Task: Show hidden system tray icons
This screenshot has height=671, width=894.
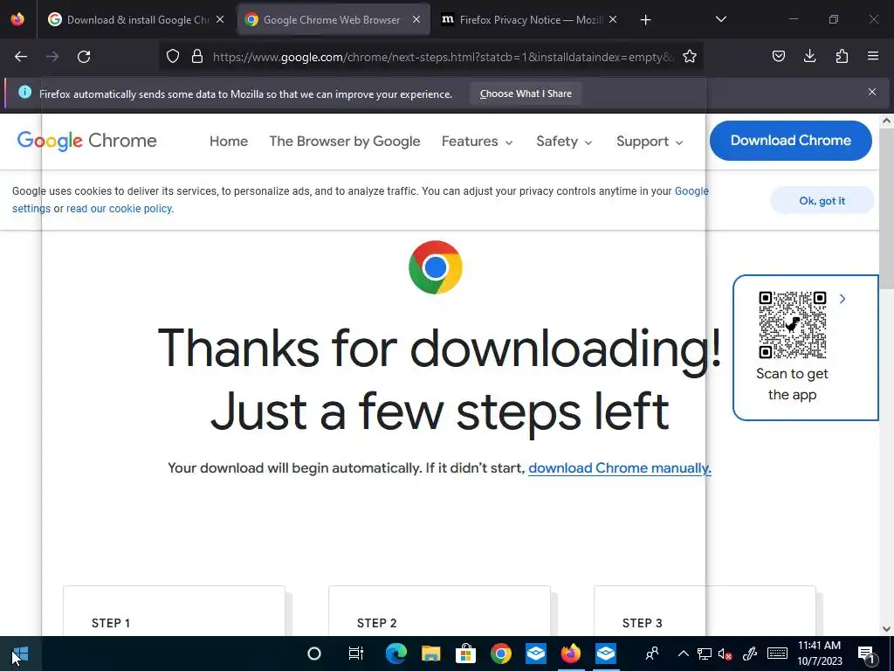Action: 683,654
